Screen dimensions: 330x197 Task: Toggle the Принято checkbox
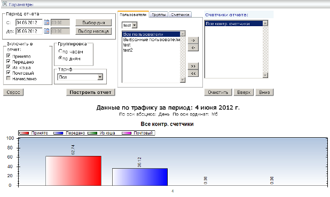9,56
